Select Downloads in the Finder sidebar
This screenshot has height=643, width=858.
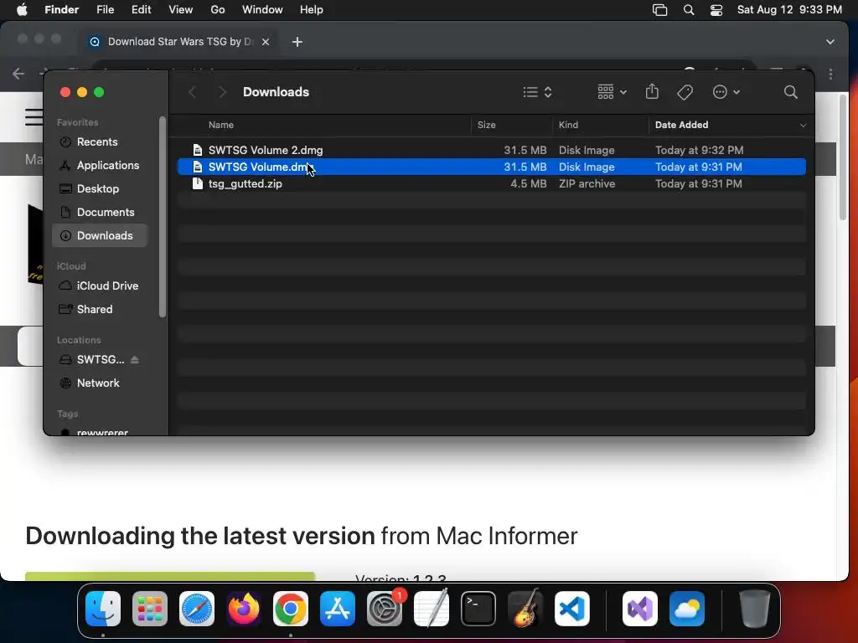point(100,235)
